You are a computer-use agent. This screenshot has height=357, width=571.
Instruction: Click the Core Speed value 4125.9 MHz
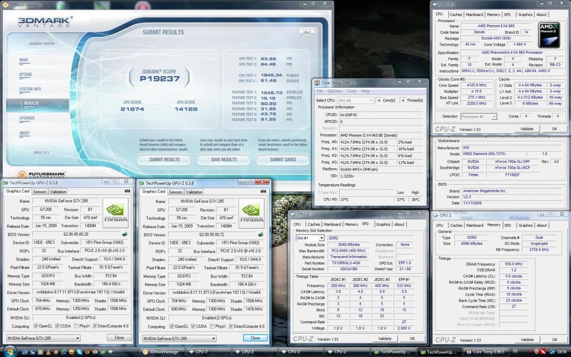click(476, 85)
